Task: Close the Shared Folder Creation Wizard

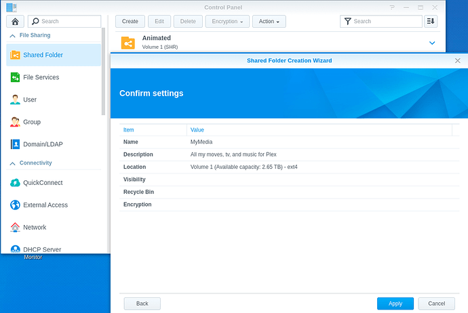Action: click(x=457, y=61)
